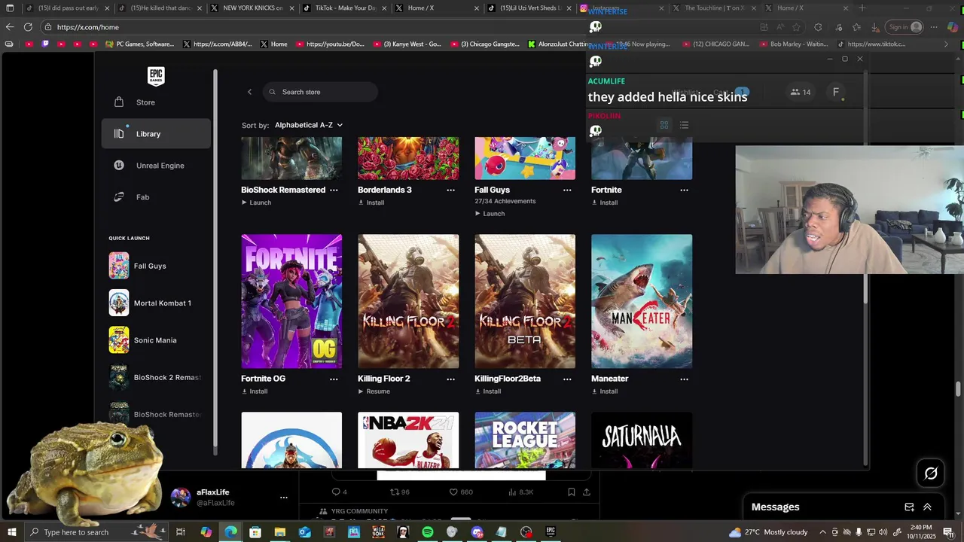
Task: Click the browser back button
Action: (x=10, y=27)
